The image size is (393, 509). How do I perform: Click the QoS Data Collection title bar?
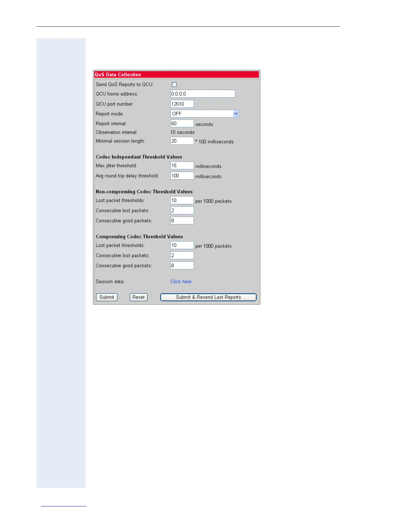177,75
